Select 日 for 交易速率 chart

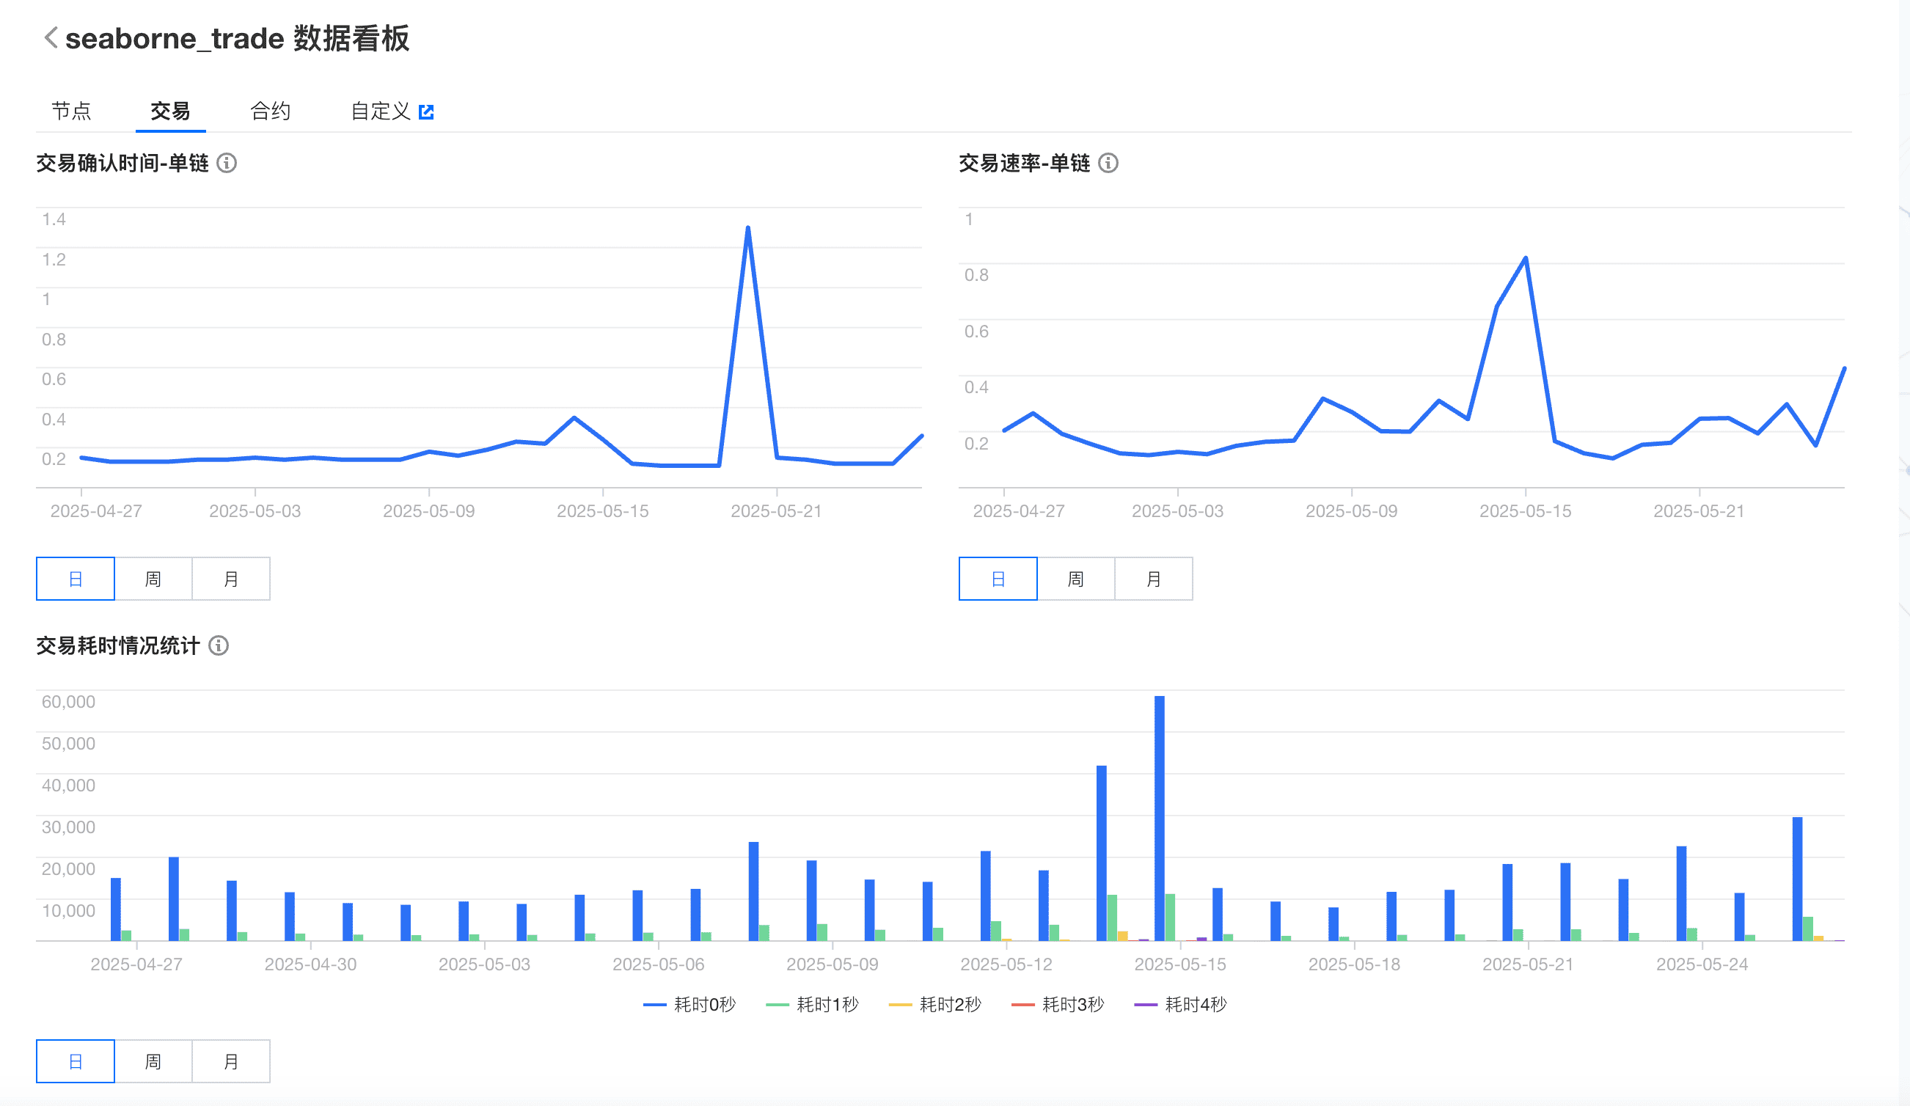(998, 579)
